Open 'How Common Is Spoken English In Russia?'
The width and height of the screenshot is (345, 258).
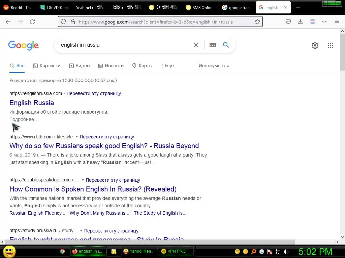click(93, 189)
